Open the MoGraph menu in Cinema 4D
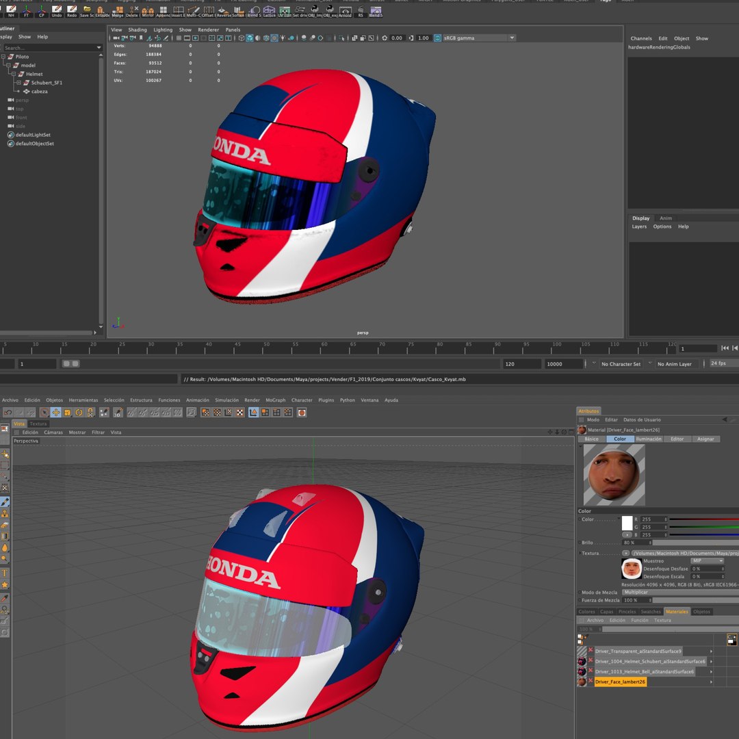This screenshot has width=739, height=739. pos(276,400)
